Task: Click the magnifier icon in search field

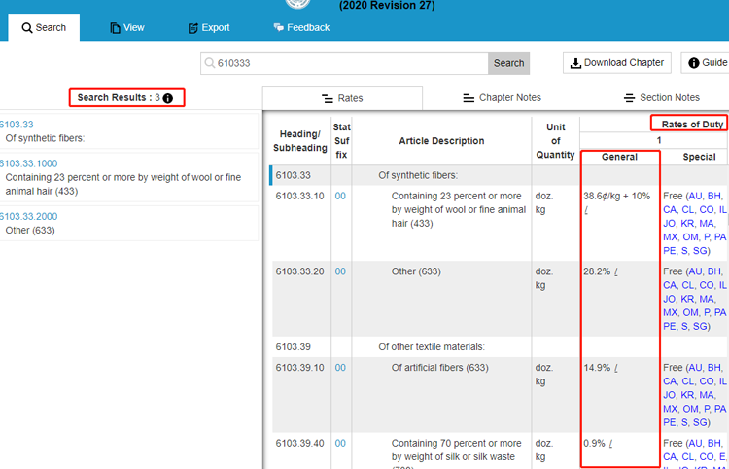Action: 209,63
